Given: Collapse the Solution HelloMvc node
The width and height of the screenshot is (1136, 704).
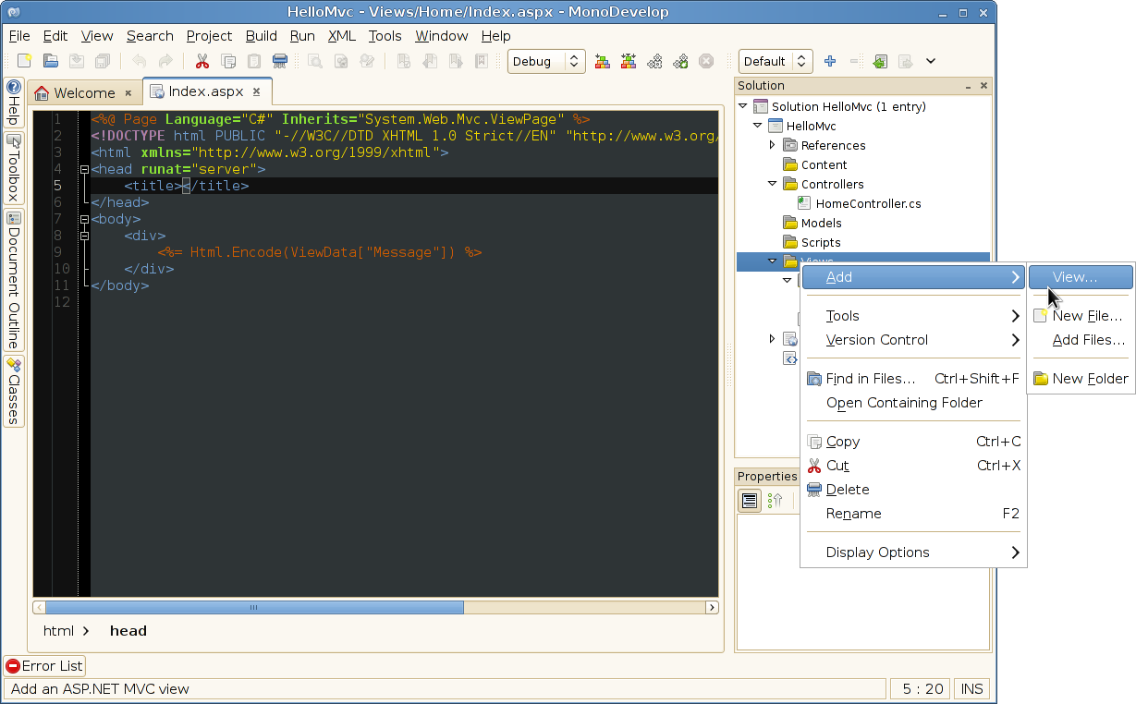Looking at the screenshot, I should [743, 106].
